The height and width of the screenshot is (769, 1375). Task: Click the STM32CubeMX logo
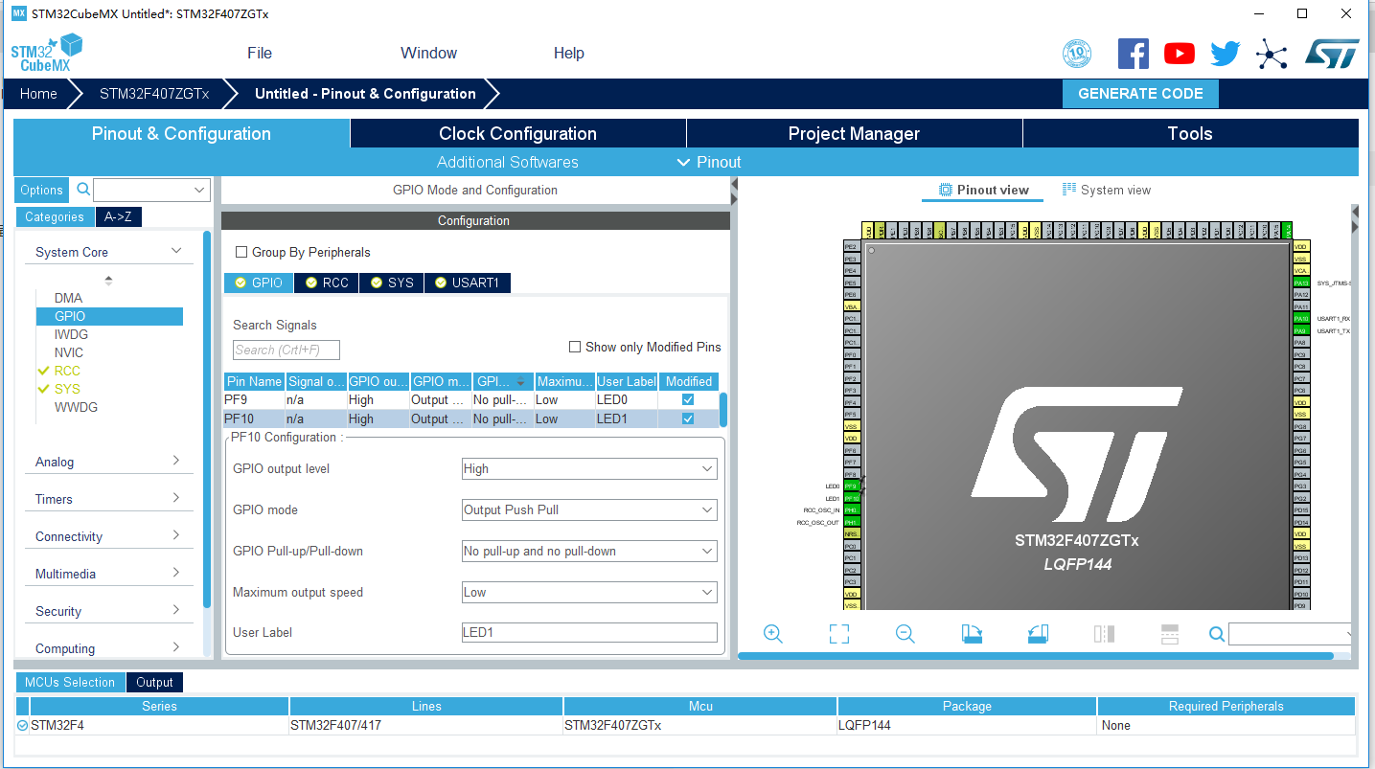(x=46, y=53)
